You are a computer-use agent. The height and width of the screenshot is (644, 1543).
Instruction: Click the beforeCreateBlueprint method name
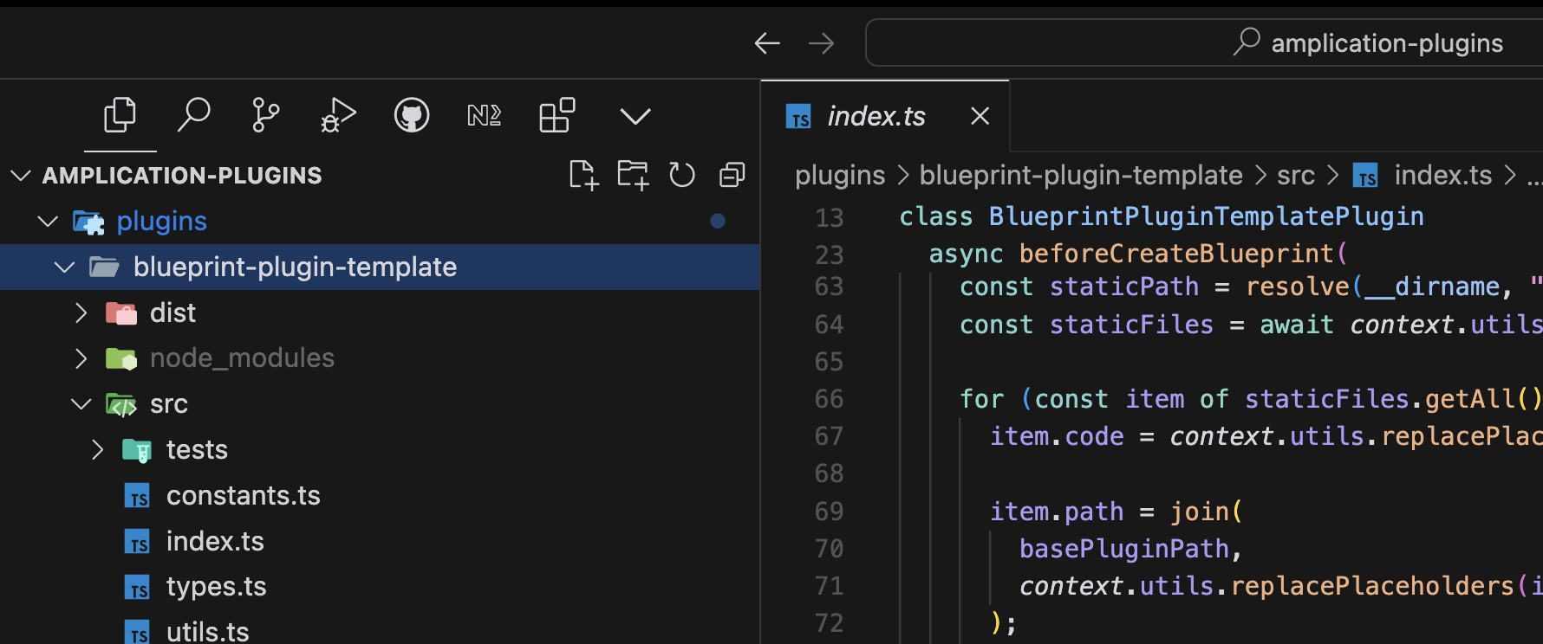coord(1177,254)
